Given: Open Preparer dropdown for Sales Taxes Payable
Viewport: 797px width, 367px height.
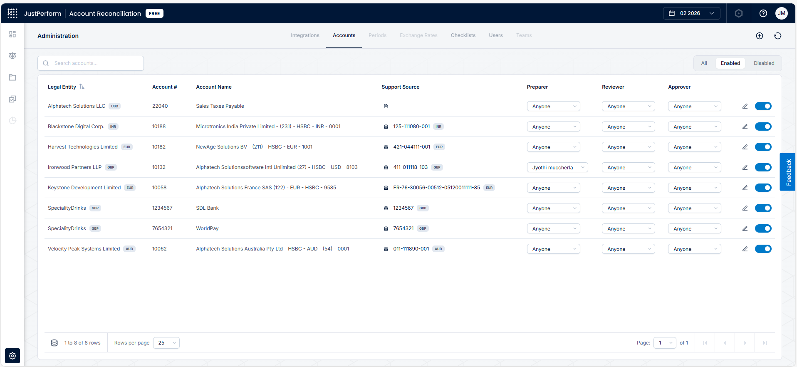Looking at the screenshot, I should point(553,106).
